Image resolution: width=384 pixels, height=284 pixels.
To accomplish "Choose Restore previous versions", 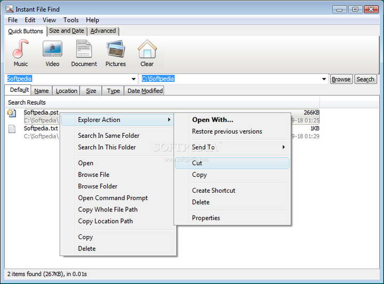I will (227, 131).
